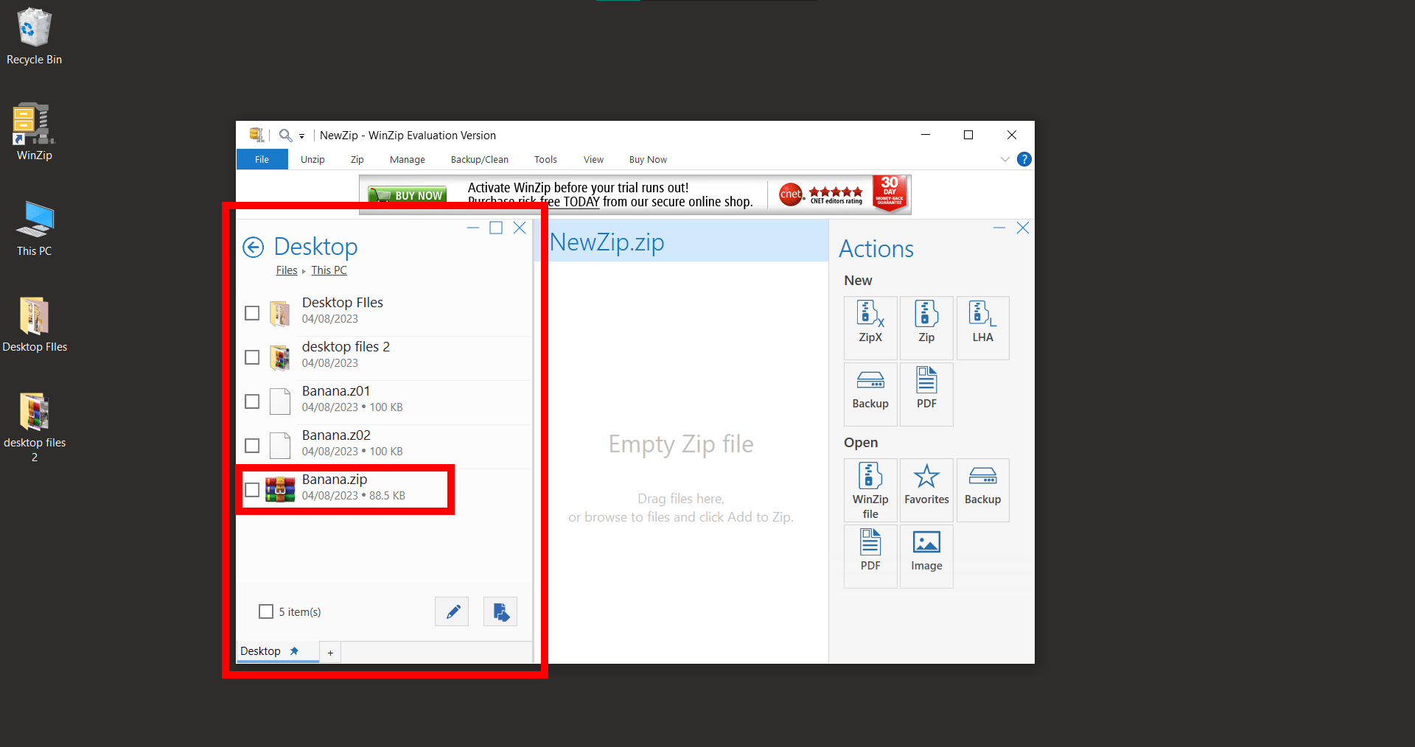The image size is (1415, 747).
Task: Create a PDF using the New PDF icon
Action: tap(926, 394)
